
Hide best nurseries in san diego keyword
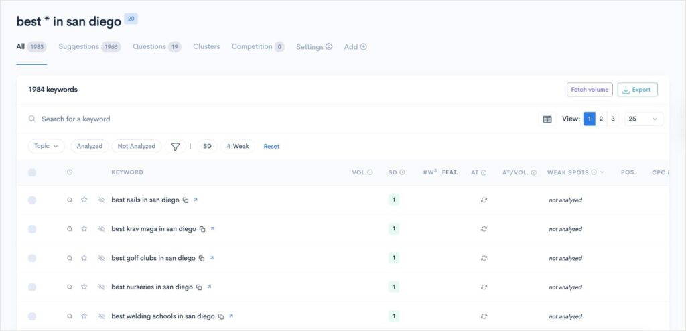[x=102, y=287]
